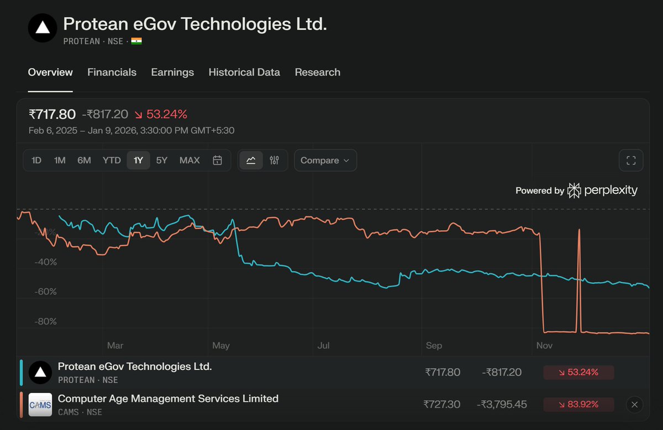The image size is (663, 430).
Task: Open the Historical Data tab
Action: (244, 72)
